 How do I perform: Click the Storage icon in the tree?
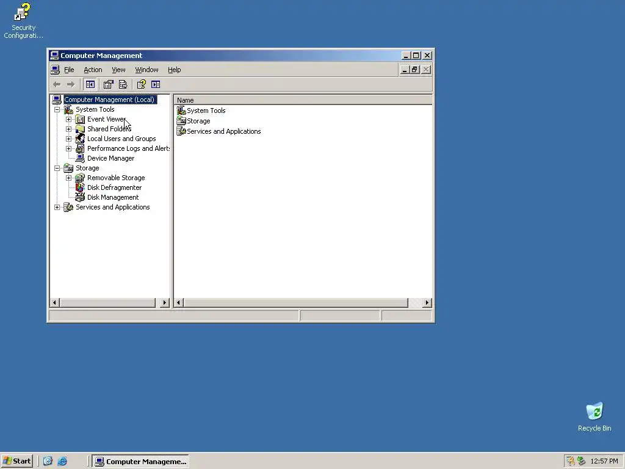pyautogui.click(x=68, y=168)
